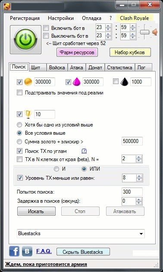Click the speaker volume icon

(x=155, y=32)
